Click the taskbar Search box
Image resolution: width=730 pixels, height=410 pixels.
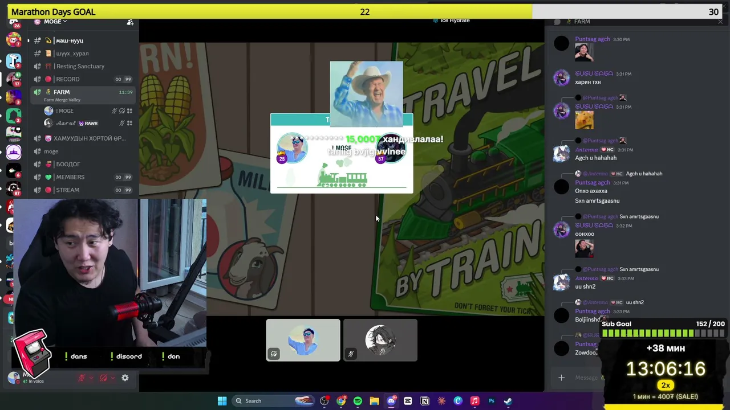tap(273, 401)
